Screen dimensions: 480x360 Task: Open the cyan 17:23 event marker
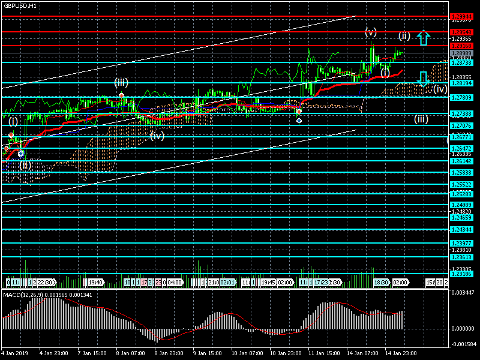321,282
